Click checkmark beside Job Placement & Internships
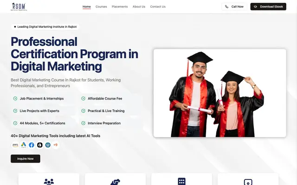Screen dimensions: 297x185 15,99
